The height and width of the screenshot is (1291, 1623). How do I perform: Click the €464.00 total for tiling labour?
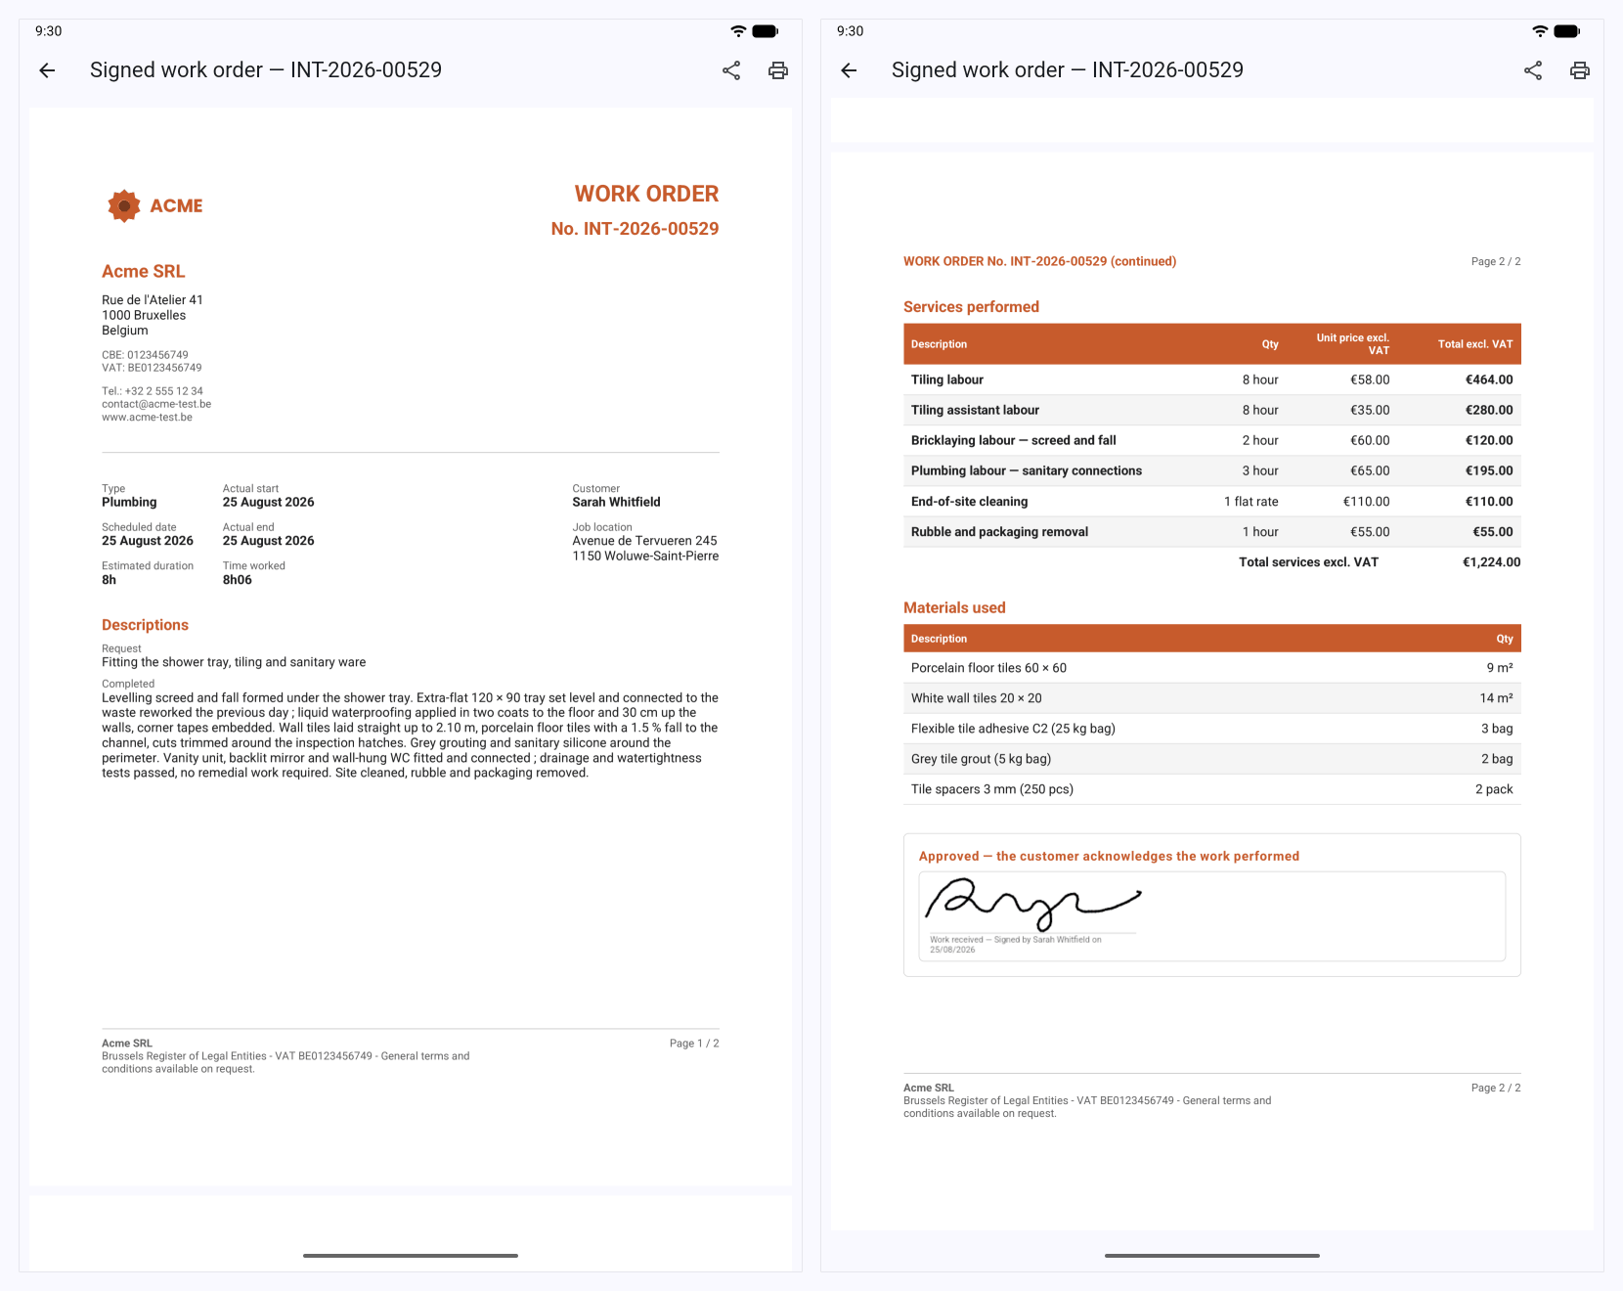click(1489, 379)
